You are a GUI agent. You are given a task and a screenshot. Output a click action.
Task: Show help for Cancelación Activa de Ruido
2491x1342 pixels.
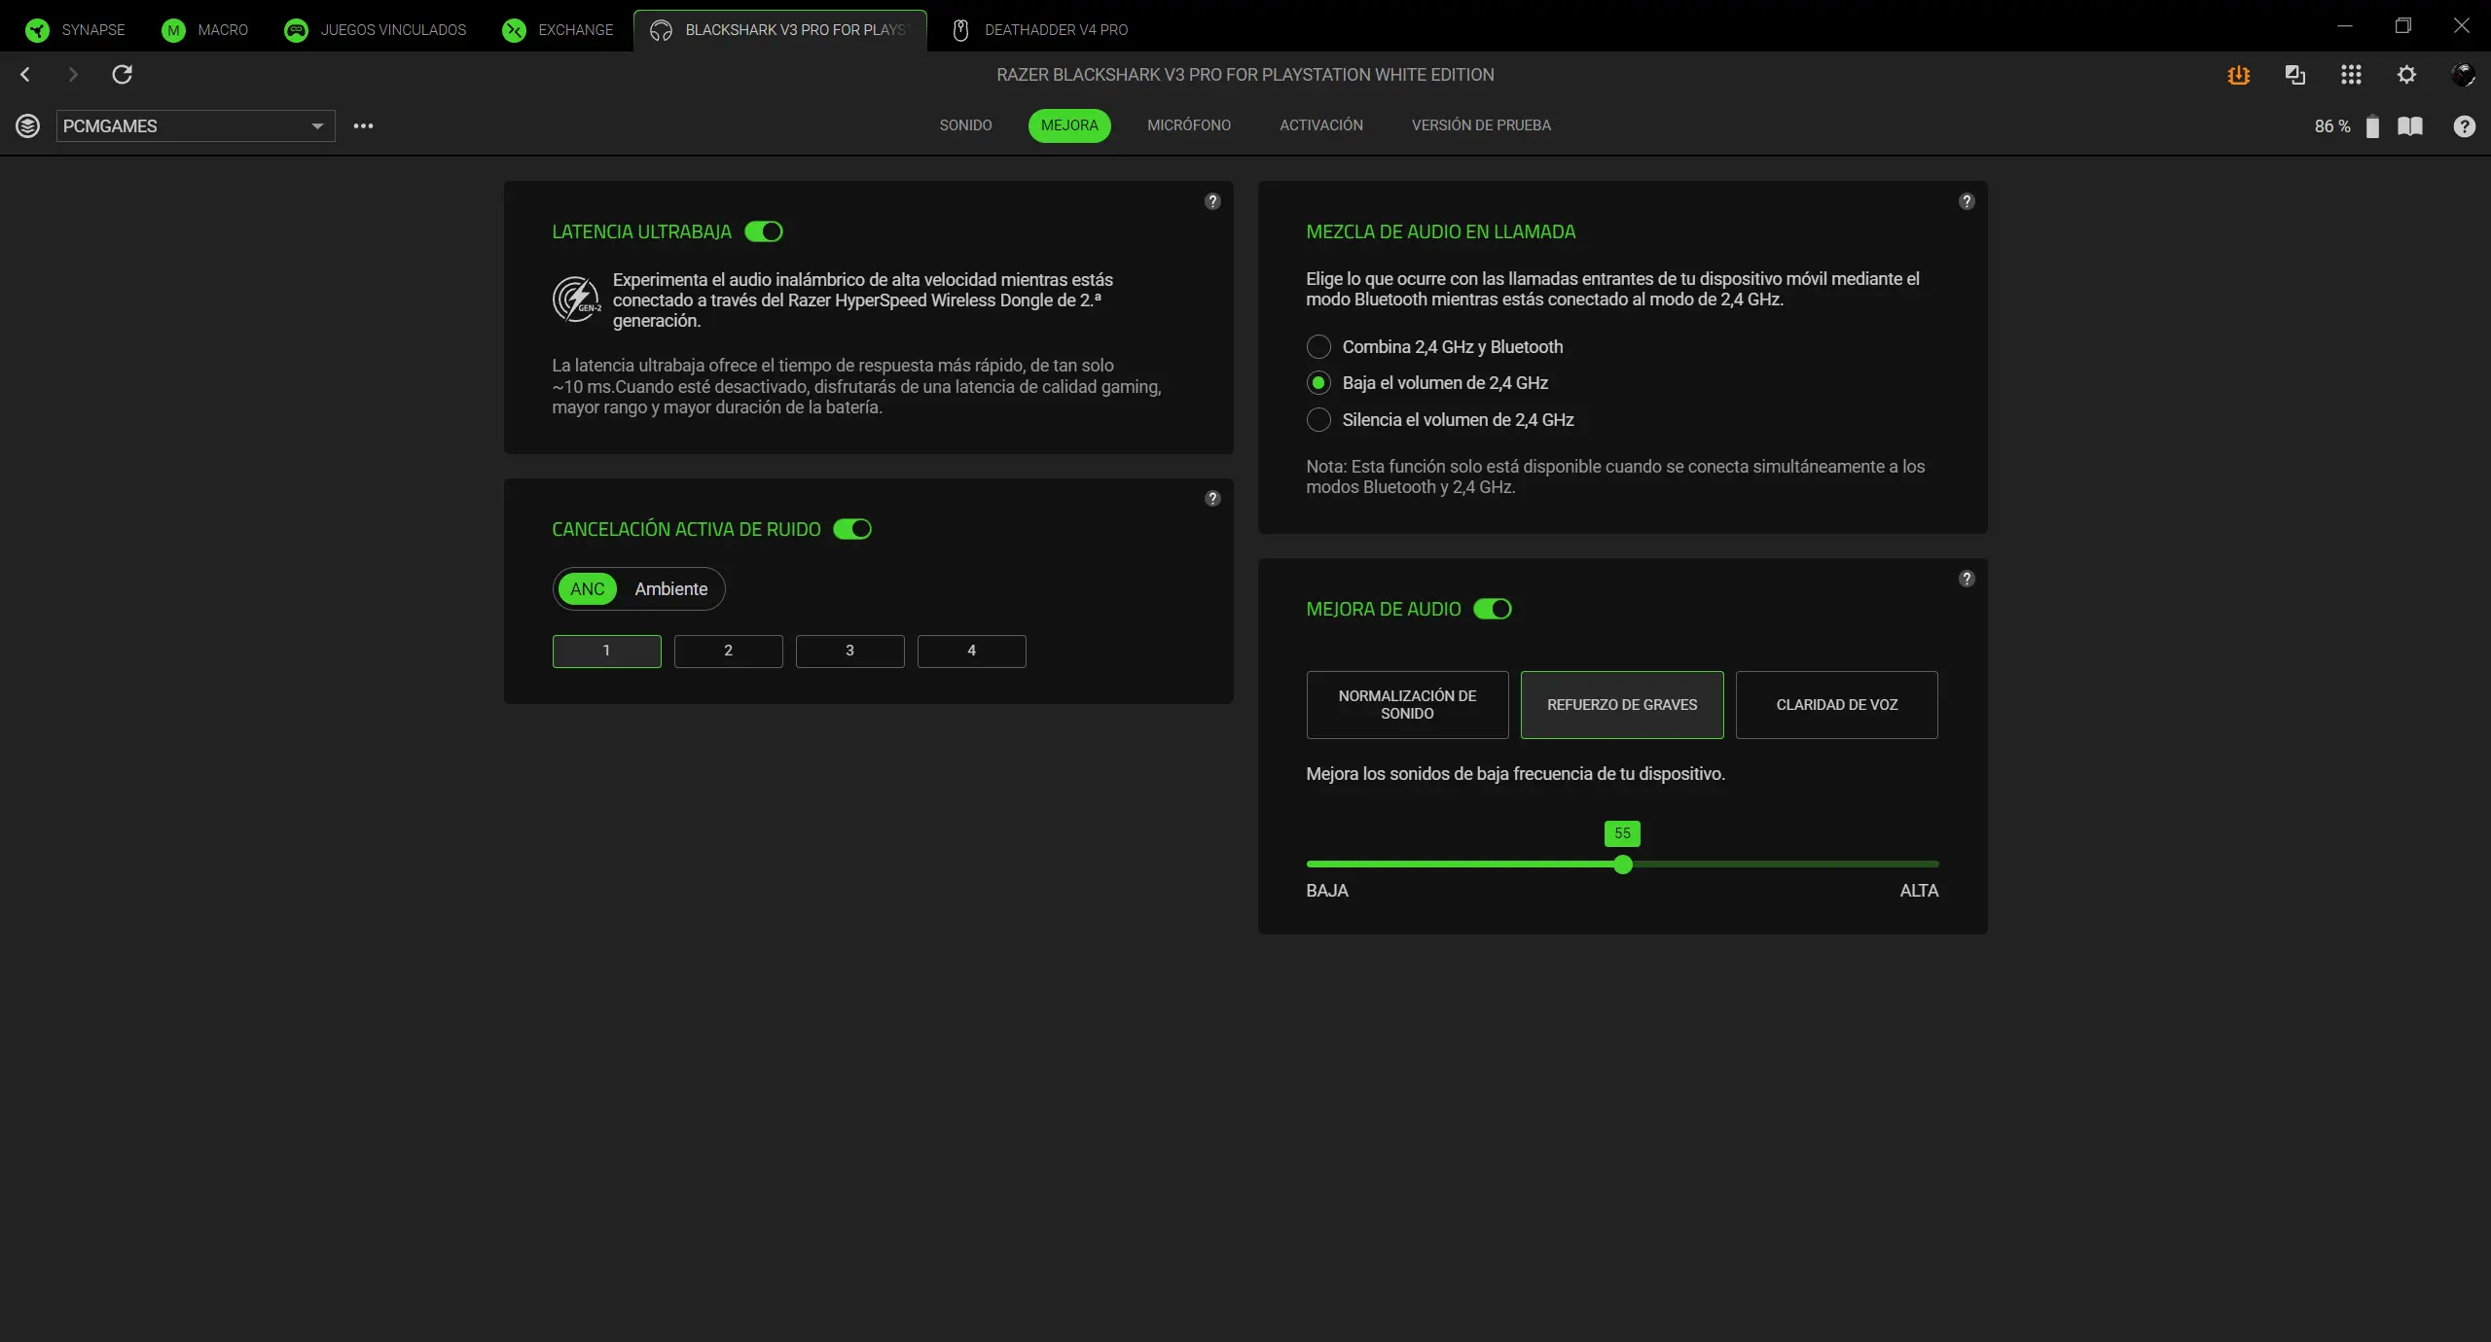pos(1212,499)
